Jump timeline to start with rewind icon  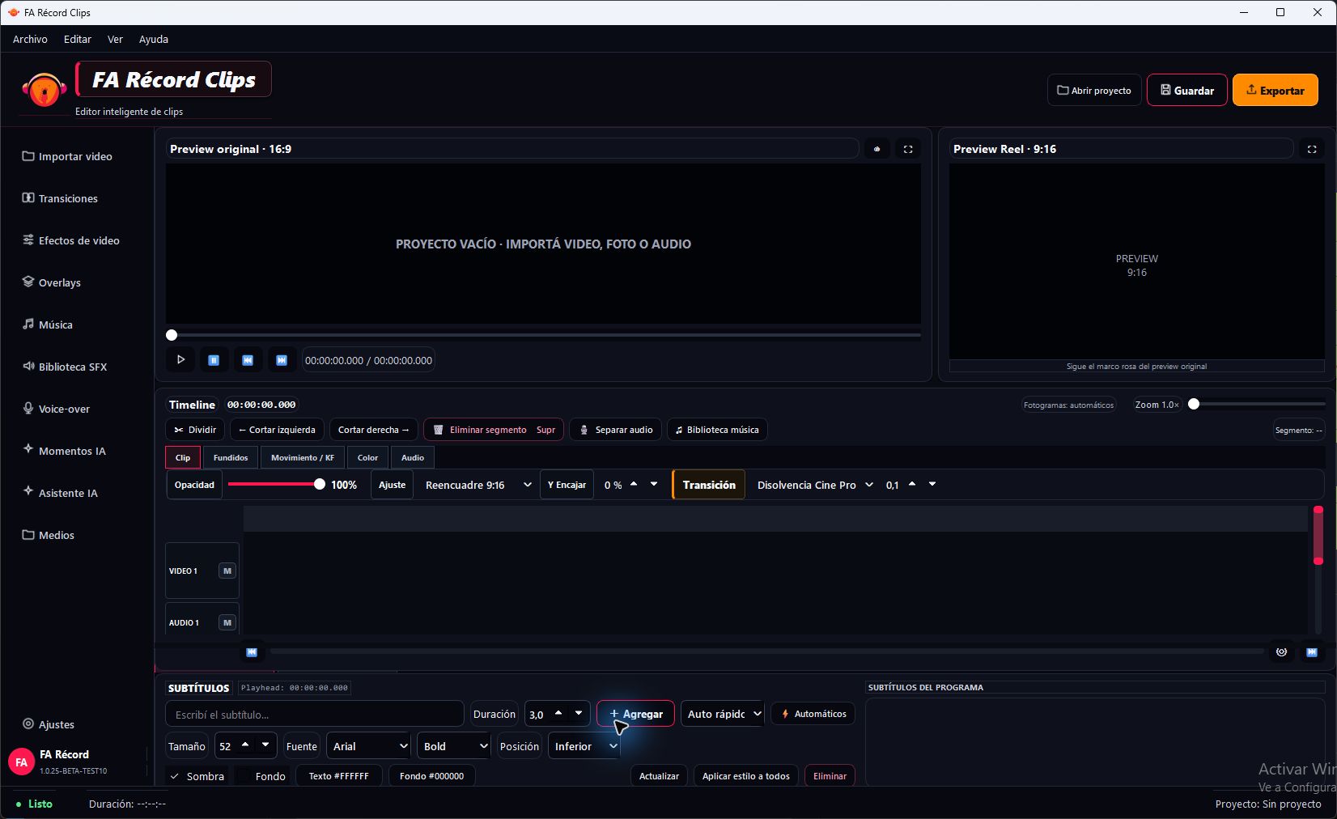(252, 651)
